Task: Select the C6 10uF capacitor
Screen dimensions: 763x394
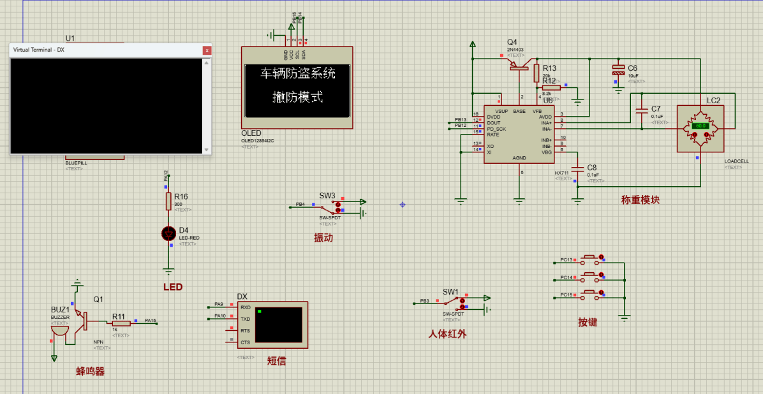Action: click(618, 70)
